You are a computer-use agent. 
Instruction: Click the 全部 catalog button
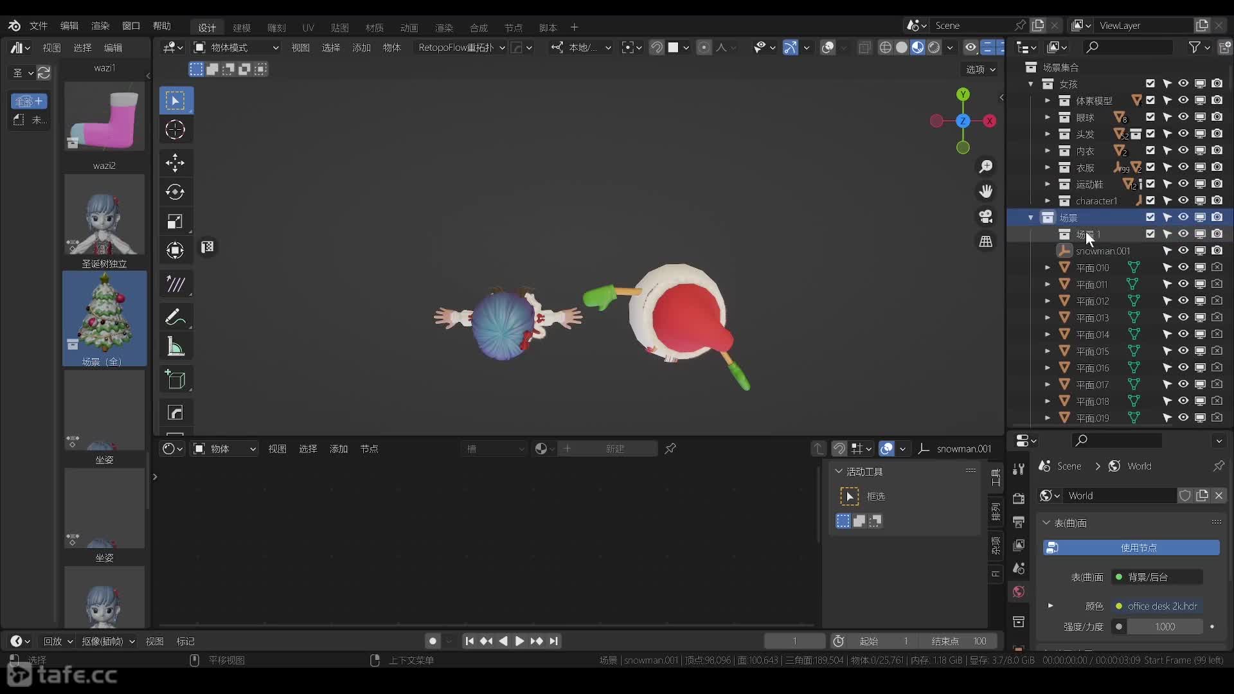click(29, 102)
